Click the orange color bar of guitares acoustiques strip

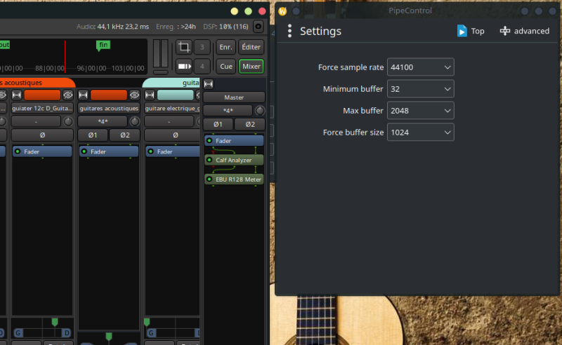pyautogui.click(x=108, y=95)
